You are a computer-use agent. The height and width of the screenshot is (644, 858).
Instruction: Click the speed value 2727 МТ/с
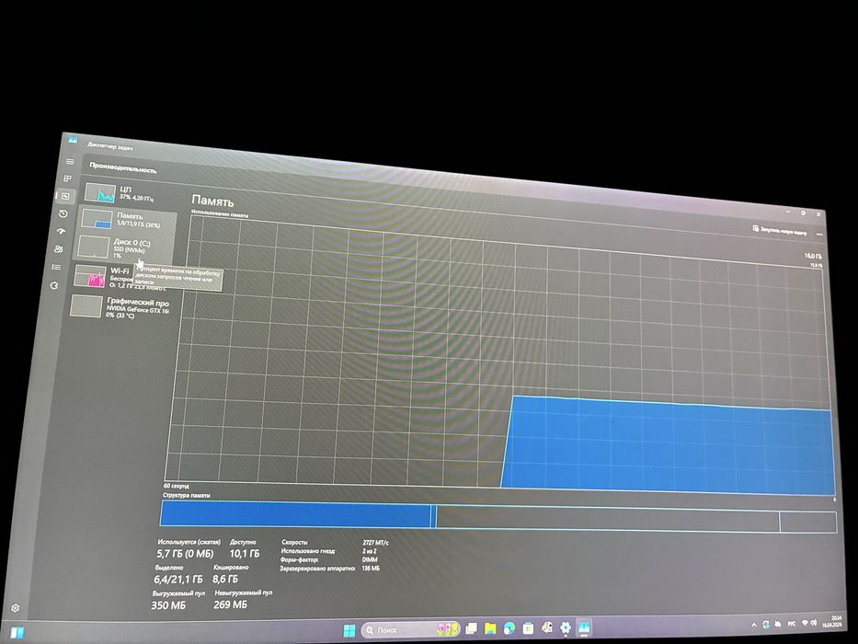375,543
